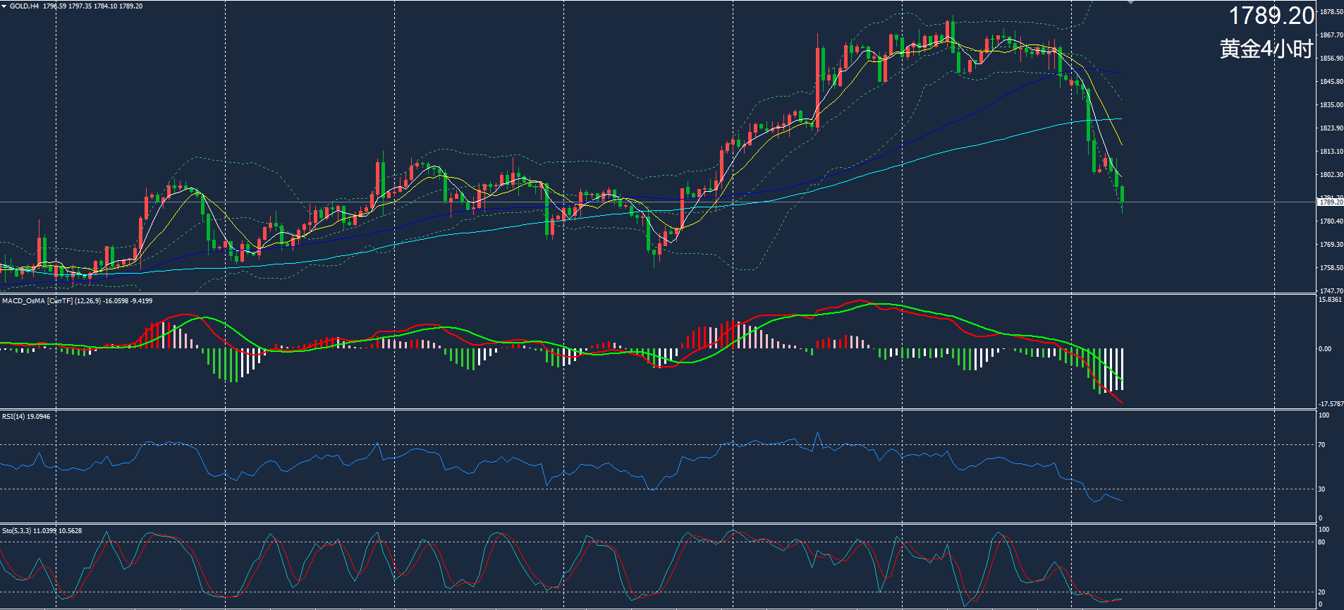
Task: Select the GOLD,H4 symbol label
Action: click(x=25, y=6)
